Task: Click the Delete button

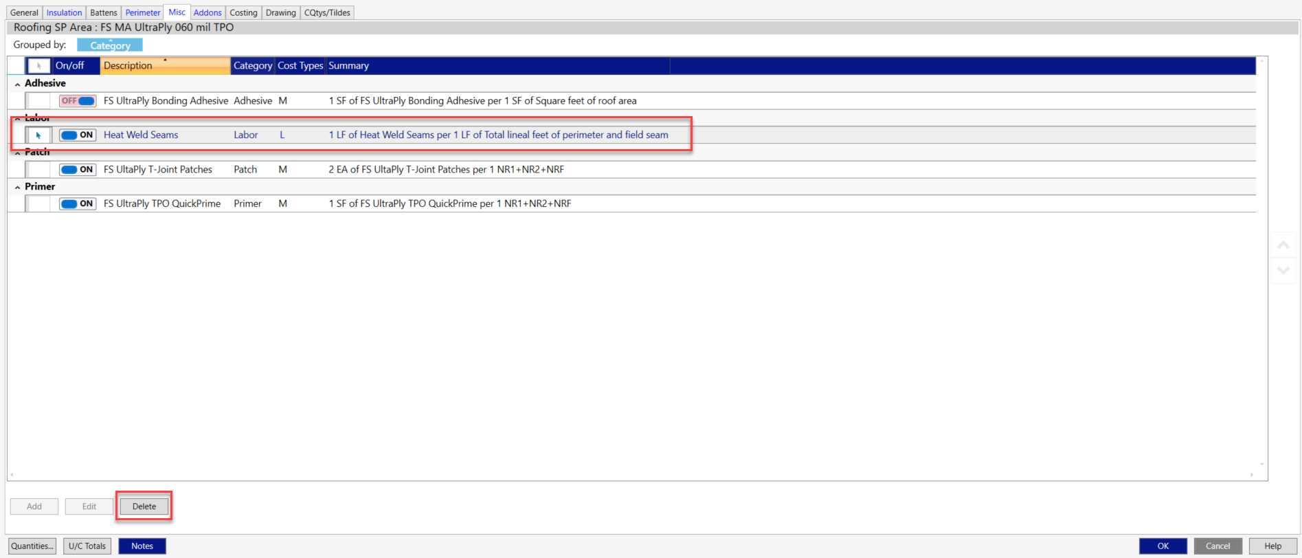Action: coord(144,506)
